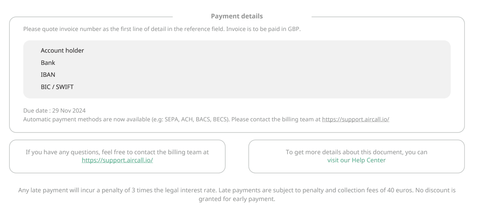Screen dimensions: 483x211
Task: Click the "Bank" field label
Action: point(48,63)
